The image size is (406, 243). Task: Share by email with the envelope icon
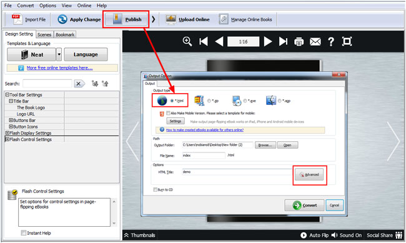tap(315, 41)
